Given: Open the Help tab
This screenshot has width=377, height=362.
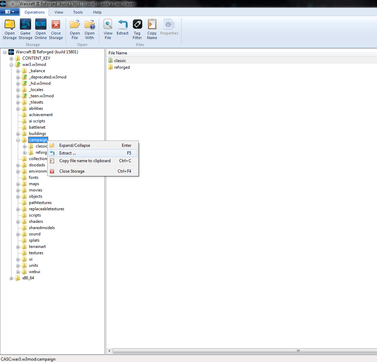Looking at the screenshot, I should tap(97, 12).
